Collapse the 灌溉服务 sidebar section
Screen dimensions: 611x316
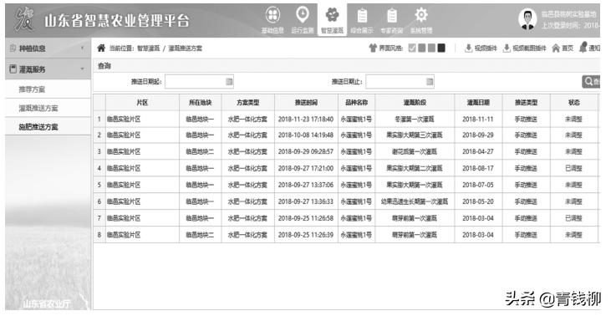48,69
